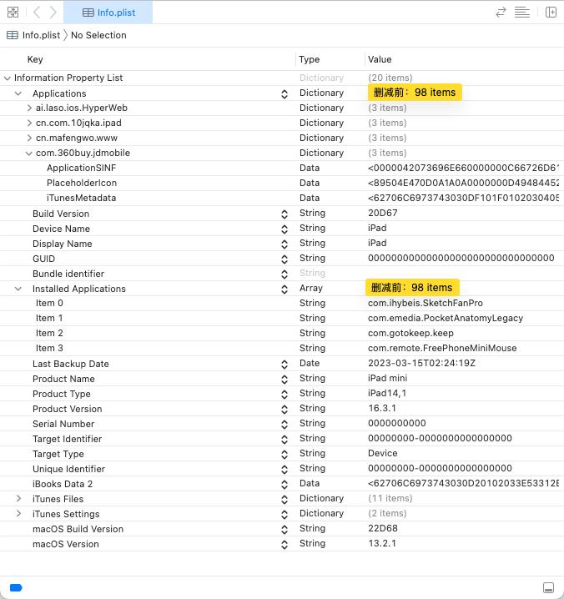Click No Selection in the breadcrumb
The height and width of the screenshot is (599, 564).
click(98, 35)
